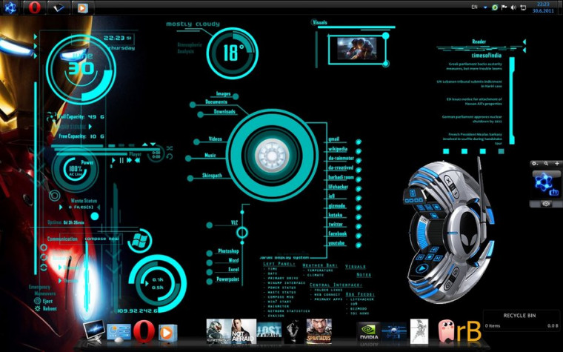563x352 pixels.
Task: Expand arrow beside secondary storage
Action: pos(90,127)
